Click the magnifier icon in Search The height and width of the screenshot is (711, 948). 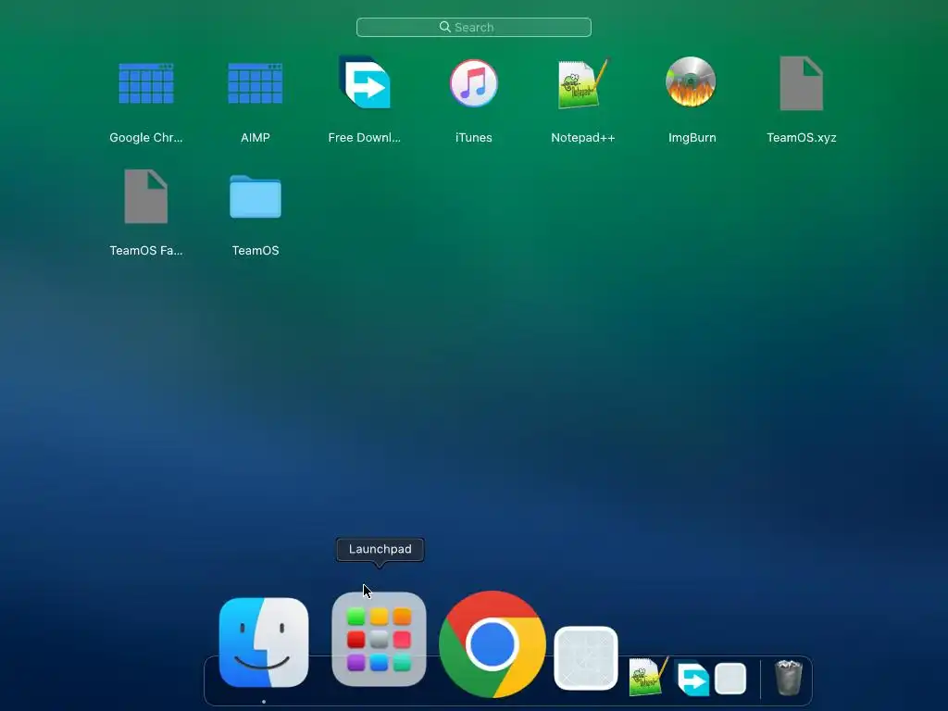pos(445,27)
